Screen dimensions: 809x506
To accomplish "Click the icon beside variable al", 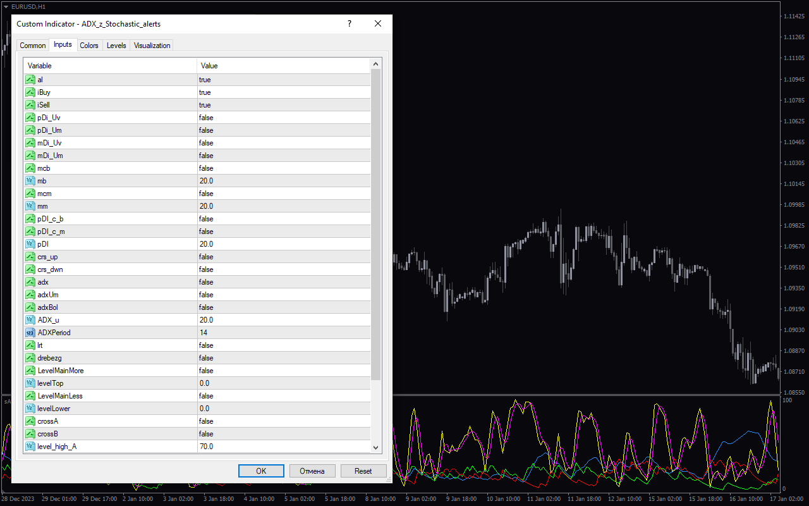I will (x=30, y=80).
